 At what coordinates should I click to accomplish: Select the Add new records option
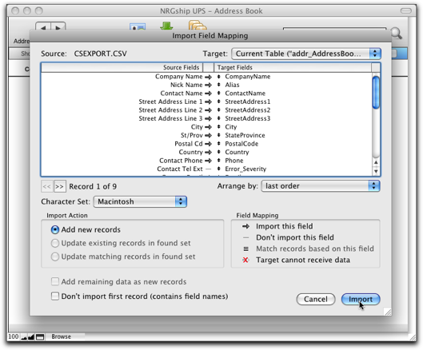(x=54, y=230)
